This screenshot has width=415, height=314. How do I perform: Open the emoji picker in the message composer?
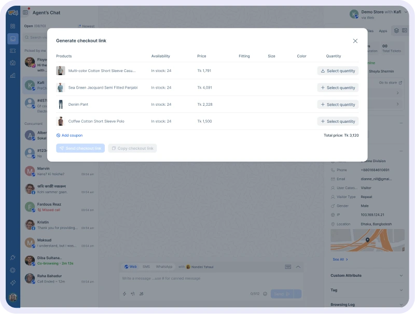tap(265, 293)
